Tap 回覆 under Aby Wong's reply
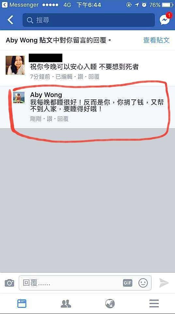This screenshot has height=314, width=175. (63, 119)
